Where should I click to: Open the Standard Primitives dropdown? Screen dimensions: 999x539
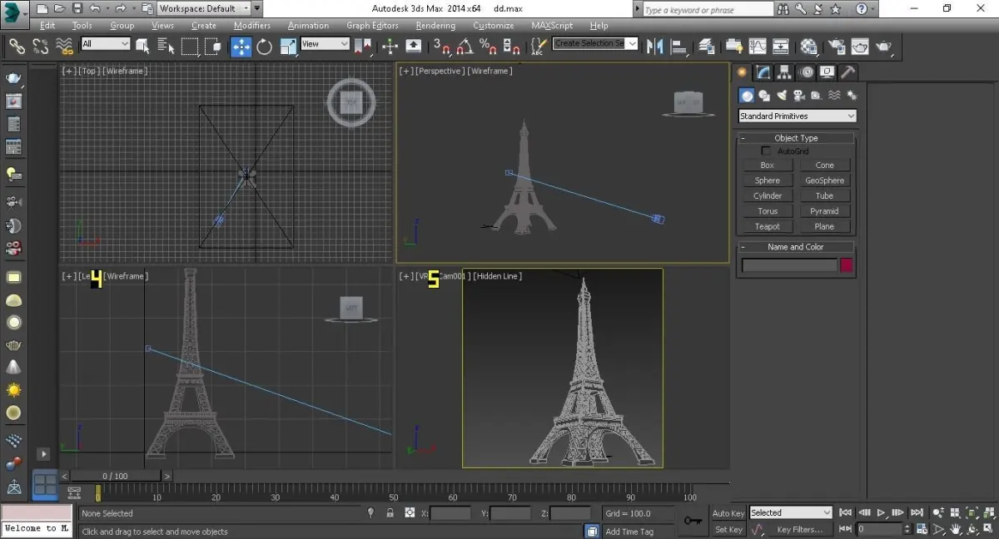coord(797,116)
